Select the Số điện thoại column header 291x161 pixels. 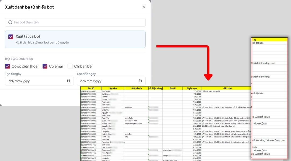155,88
